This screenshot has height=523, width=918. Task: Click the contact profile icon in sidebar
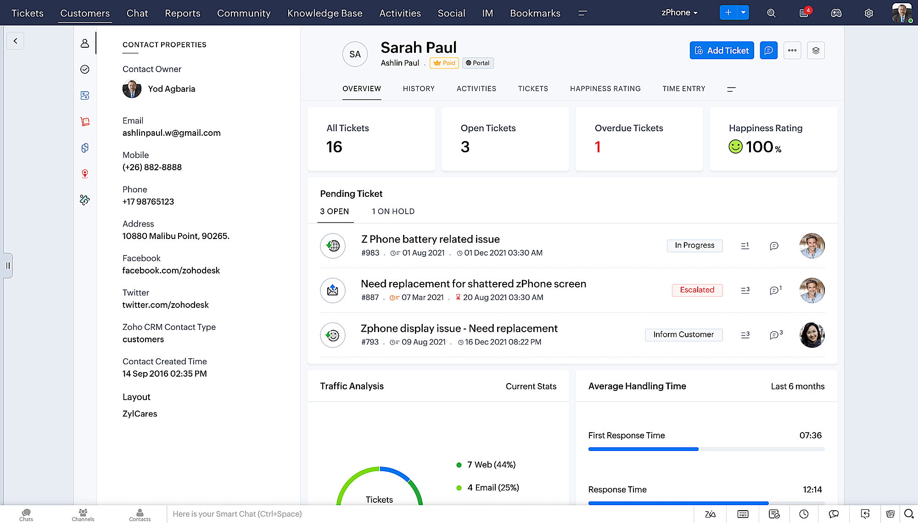(84, 43)
